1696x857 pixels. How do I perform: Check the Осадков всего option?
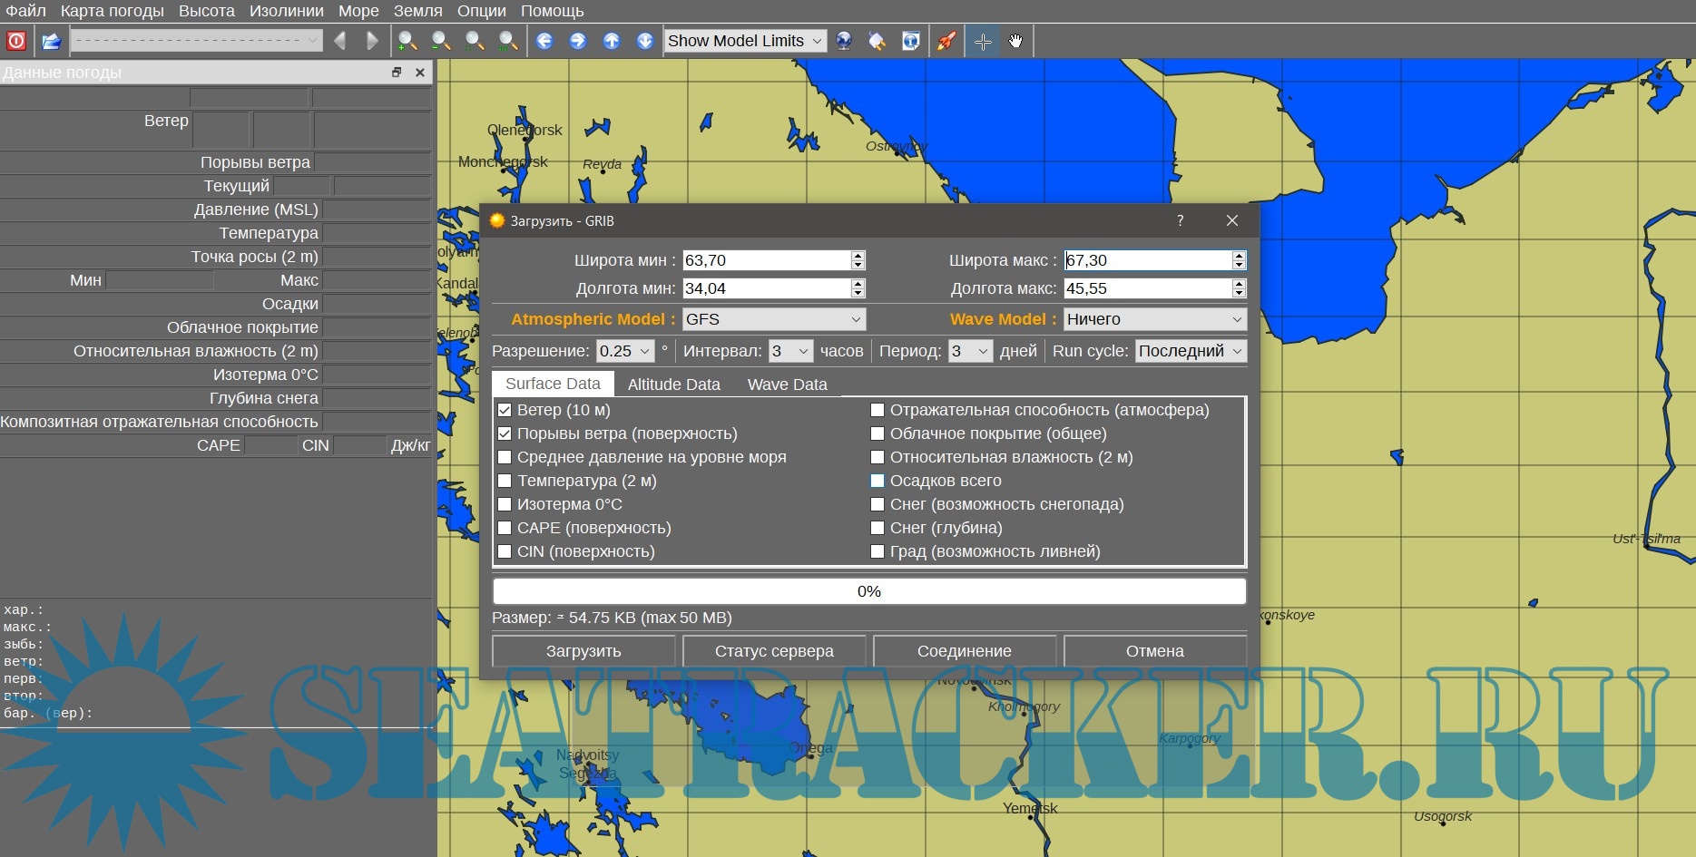tap(877, 481)
